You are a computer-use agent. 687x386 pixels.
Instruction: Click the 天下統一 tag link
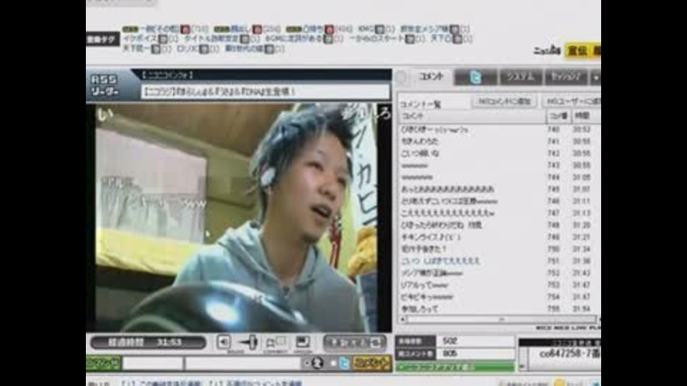pyautogui.click(x=136, y=49)
